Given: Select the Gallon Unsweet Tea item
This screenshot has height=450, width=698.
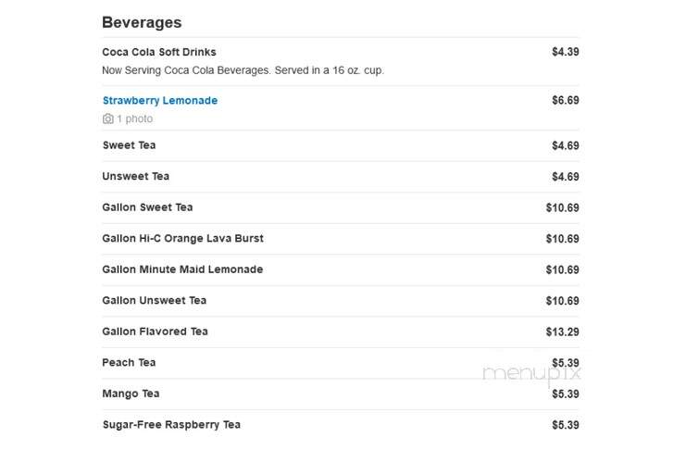Looking at the screenshot, I should click(x=154, y=300).
